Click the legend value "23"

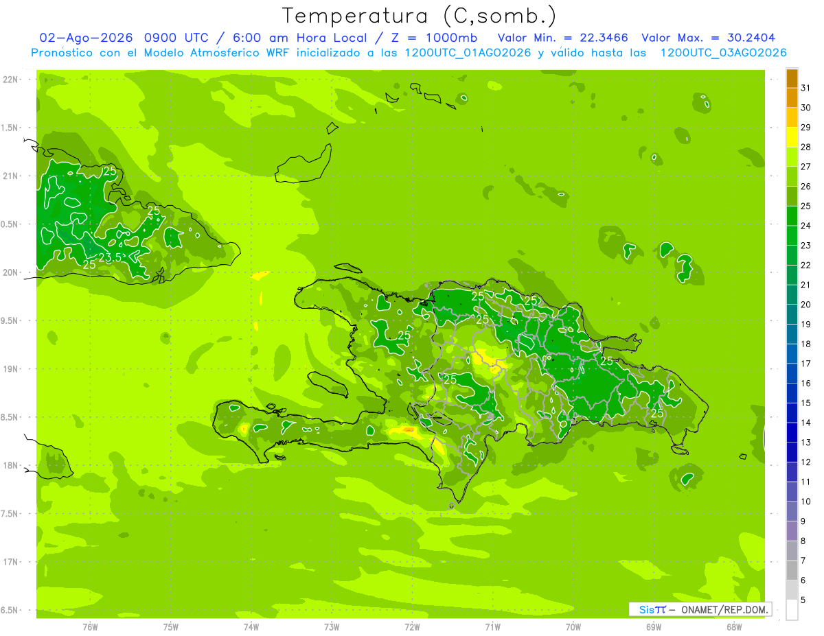click(805, 246)
